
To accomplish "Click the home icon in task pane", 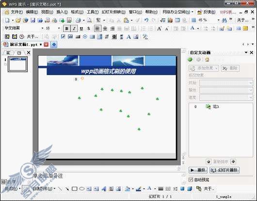I will (x=207, y=60).
